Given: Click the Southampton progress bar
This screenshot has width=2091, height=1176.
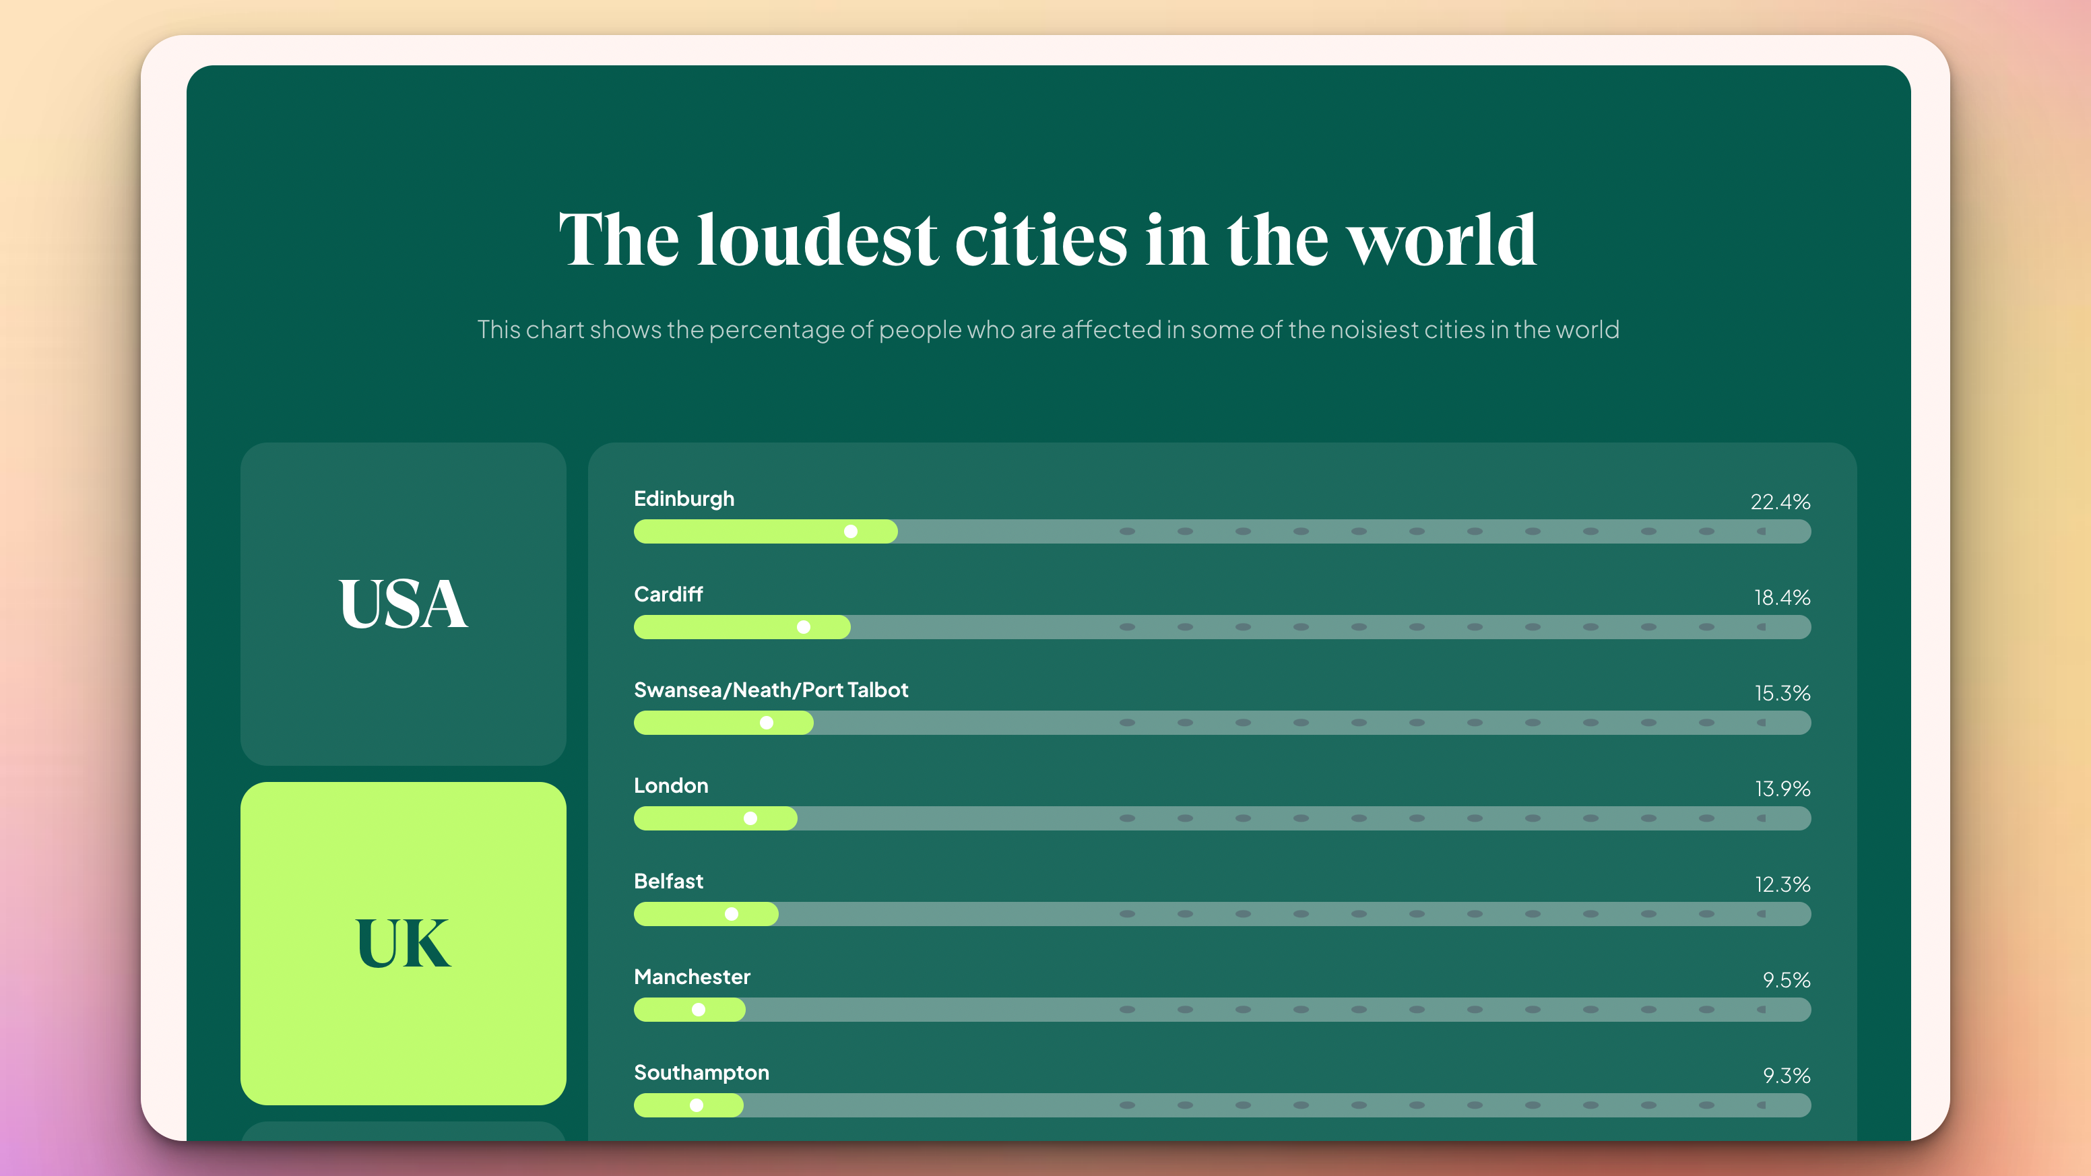Looking at the screenshot, I should pyautogui.click(x=1221, y=1105).
